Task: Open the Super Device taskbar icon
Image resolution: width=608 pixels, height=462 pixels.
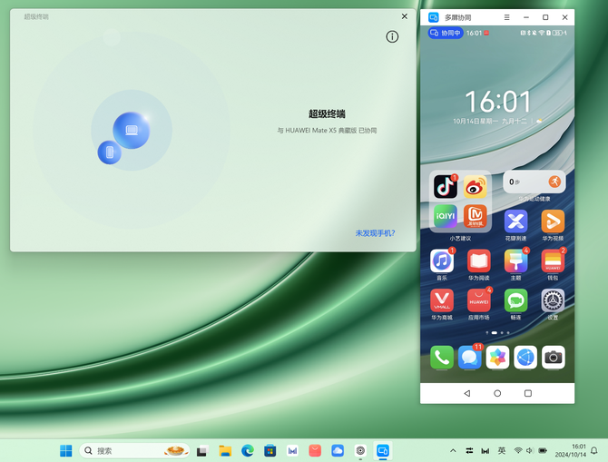Action: [360, 451]
